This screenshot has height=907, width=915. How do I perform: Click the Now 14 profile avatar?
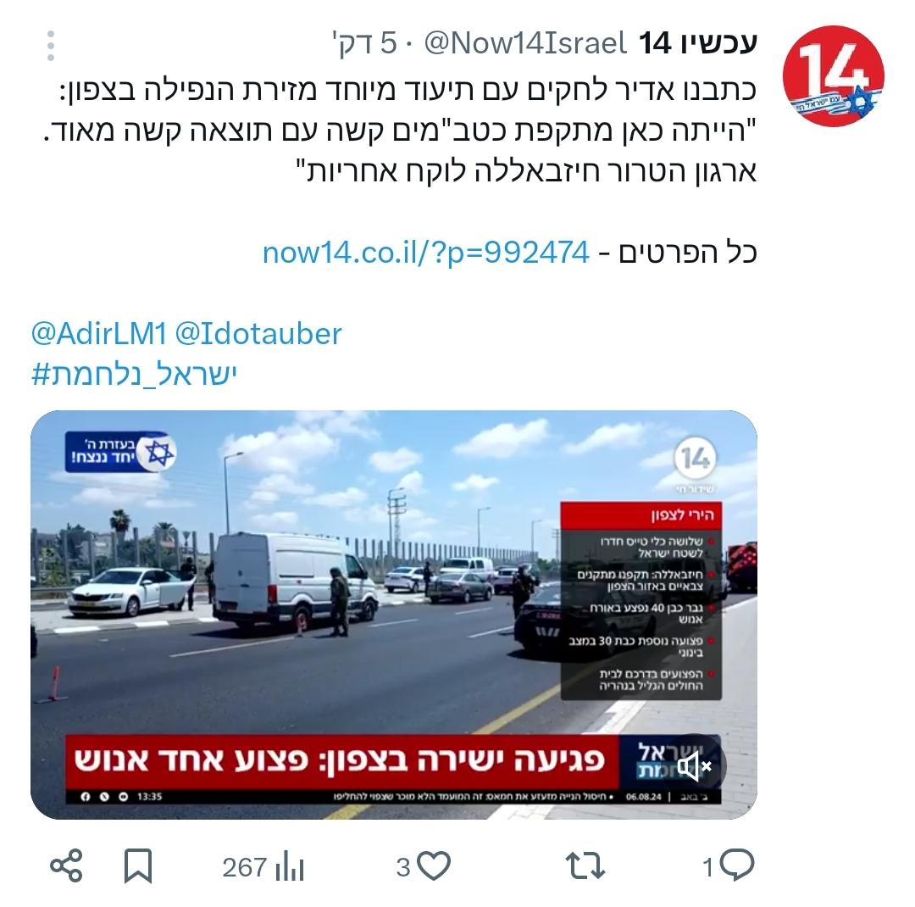[834, 76]
